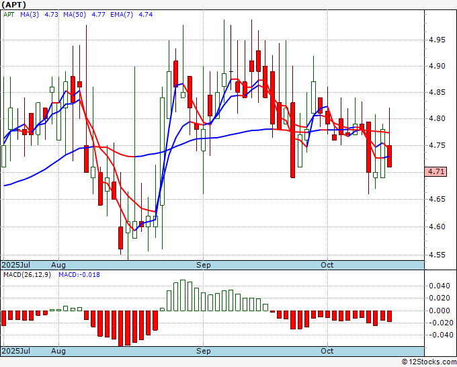457x367 pixels.
Task: Click the deepest red MACD histogram bar
Action: tap(121, 329)
